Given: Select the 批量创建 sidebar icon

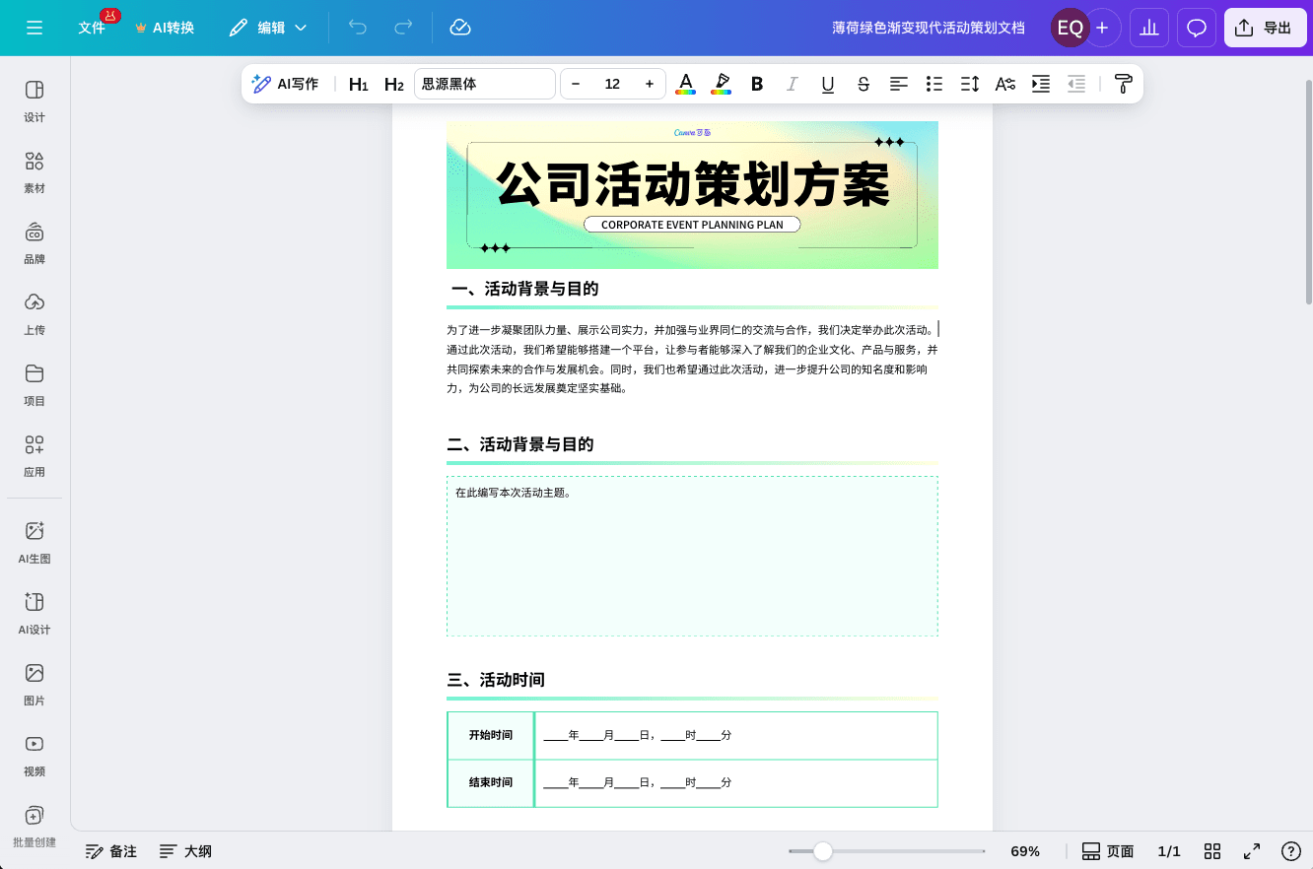Looking at the screenshot, I should [x=34, y=827].
